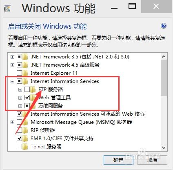Select the Internet Information Services 可承载的 Web 核心 item
Viewport: 173px width, 170px height.
tap(87, 114)
